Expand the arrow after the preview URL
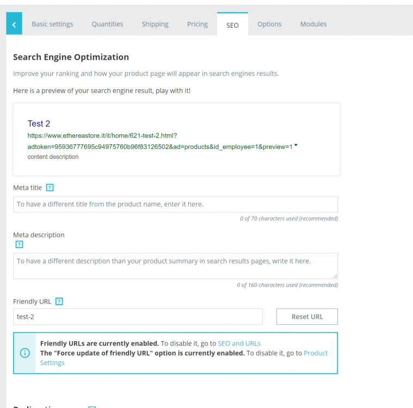Image resolution: width=413 pixels, height=408 pixels. pos(295,146)
